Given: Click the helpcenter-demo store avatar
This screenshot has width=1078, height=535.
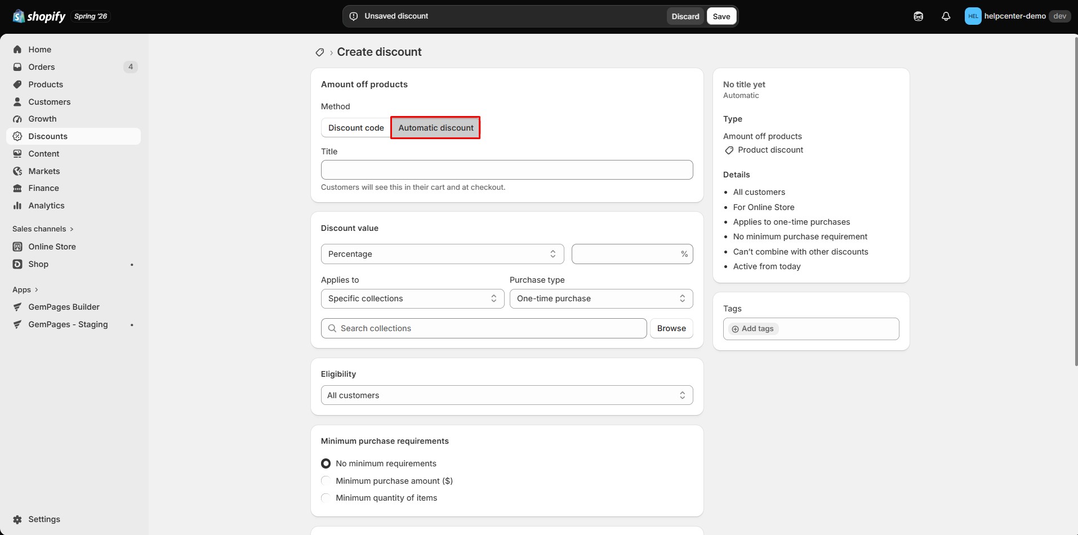Looking at the screenshot, I should click(973, 16).
